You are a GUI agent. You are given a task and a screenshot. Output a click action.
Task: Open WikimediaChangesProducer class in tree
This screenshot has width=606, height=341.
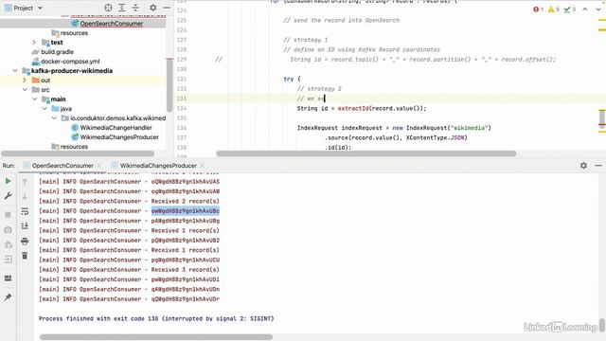click(x=119, y=136)
